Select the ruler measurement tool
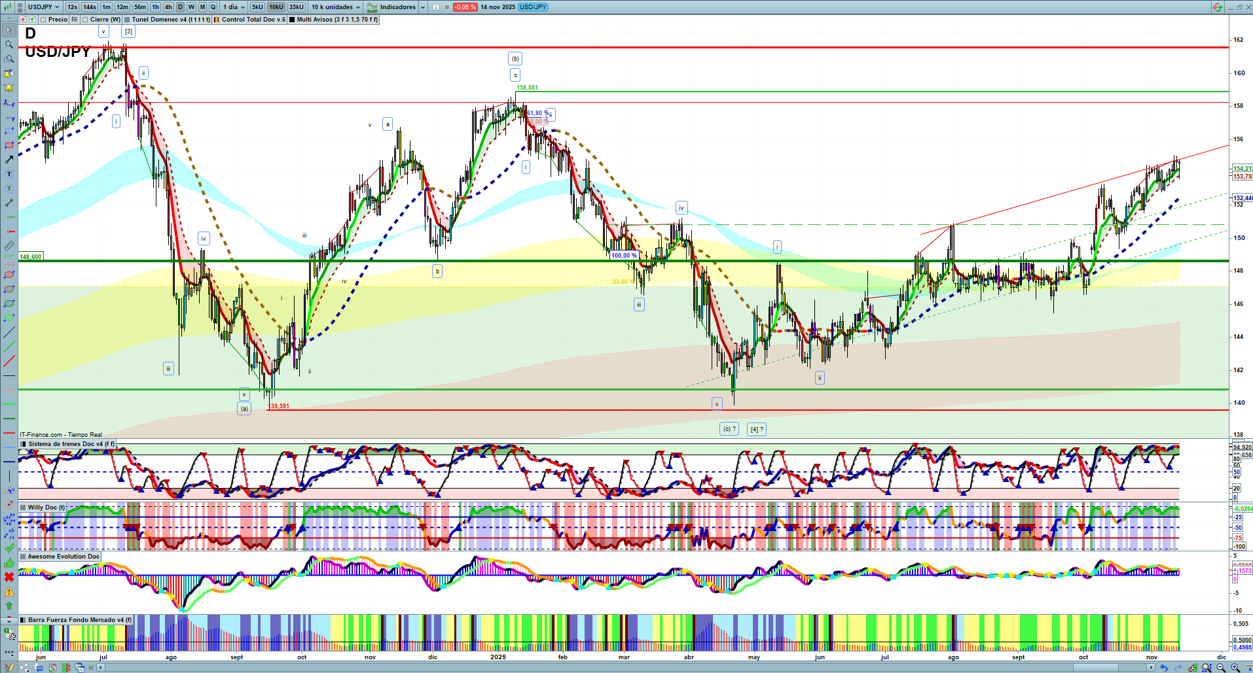Viewport: 1253px width, 673px height. tap(9, 246)
